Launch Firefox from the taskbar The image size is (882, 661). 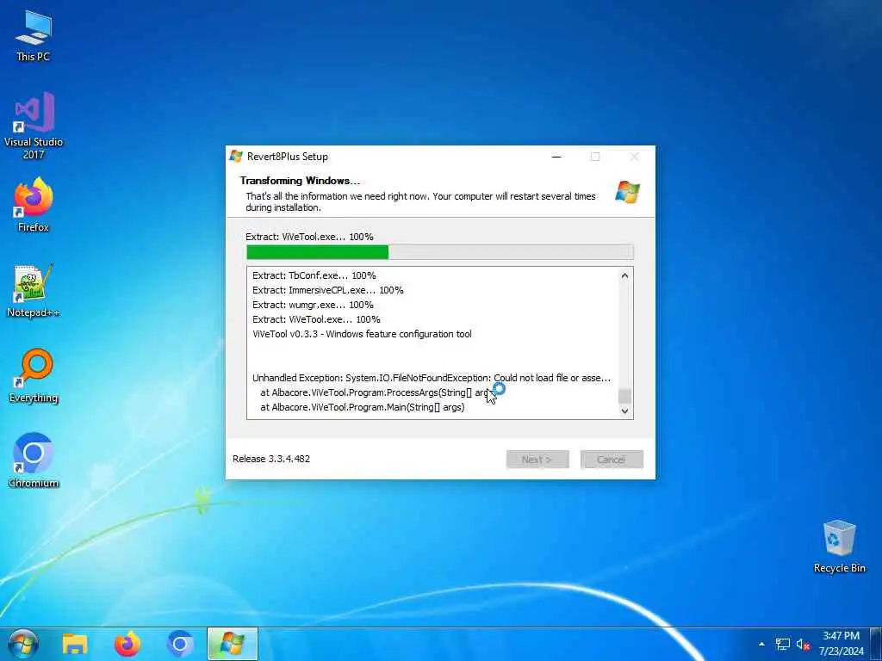(x=127, y=645)
